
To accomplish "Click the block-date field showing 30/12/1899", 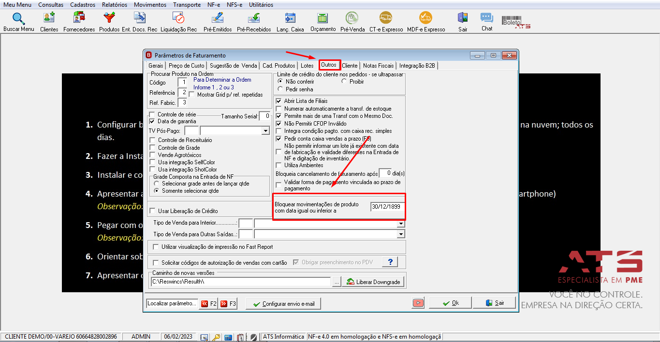I will pyautogui.click(x=387, y=207).
